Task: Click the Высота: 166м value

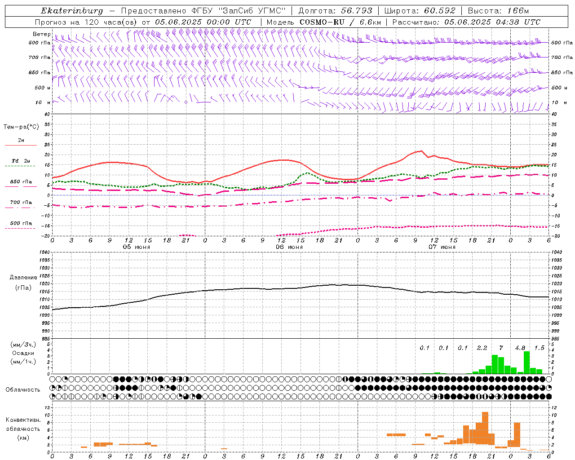Action: (499, 11)
